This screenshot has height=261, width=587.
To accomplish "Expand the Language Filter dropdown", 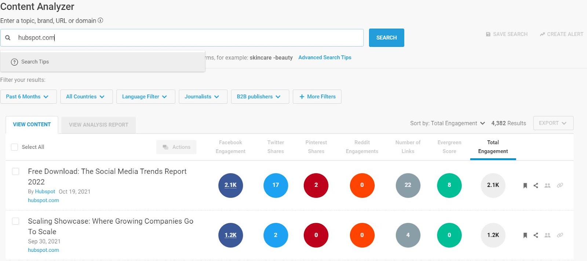I will coord(146,97).
